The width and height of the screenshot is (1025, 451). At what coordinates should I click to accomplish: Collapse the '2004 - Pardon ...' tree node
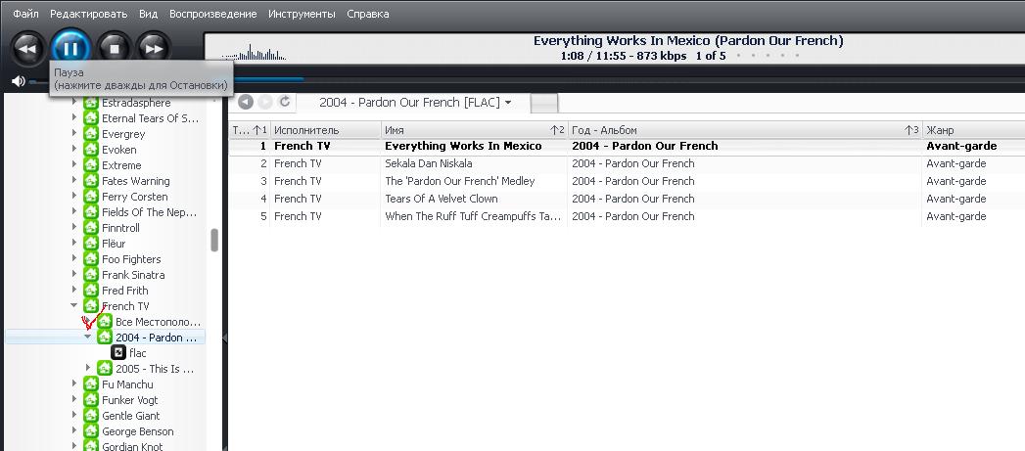point(87,337)
